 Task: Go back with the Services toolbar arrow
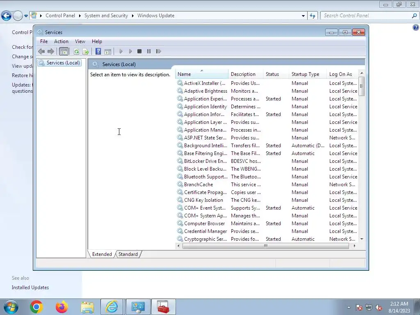tap(41, 51)
